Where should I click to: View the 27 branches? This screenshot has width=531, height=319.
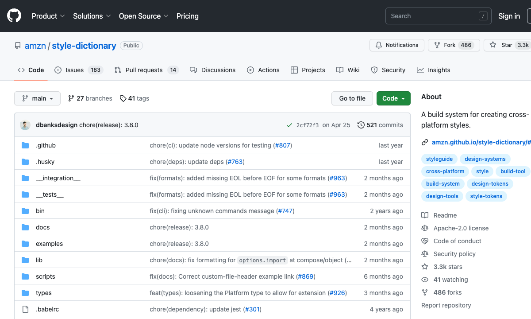[90, 98]
